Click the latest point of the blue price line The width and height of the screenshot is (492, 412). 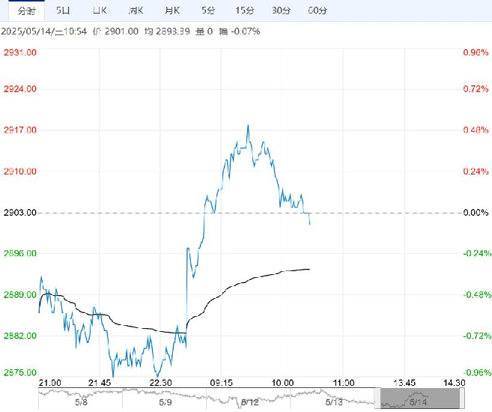[x=310, y=224]
